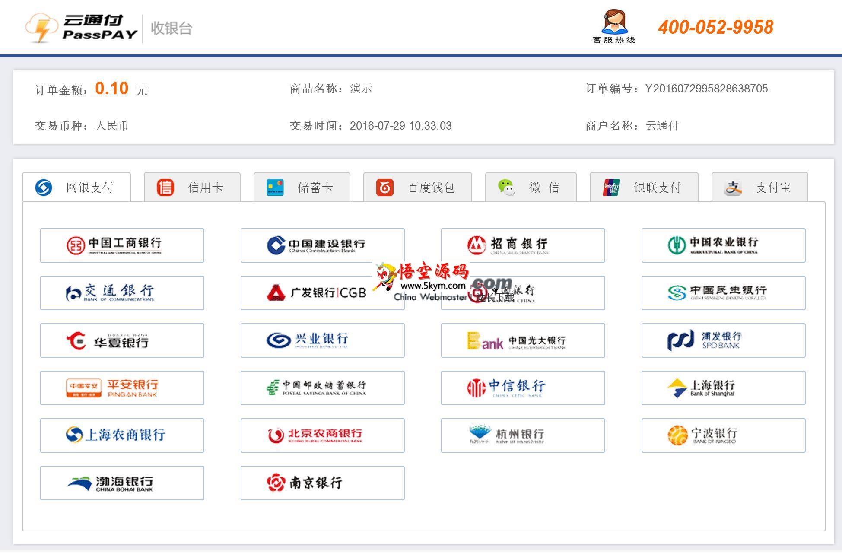Open the 信用卡 payment tab
Viewport: 842px width, 553px height.
click(192, 187)
